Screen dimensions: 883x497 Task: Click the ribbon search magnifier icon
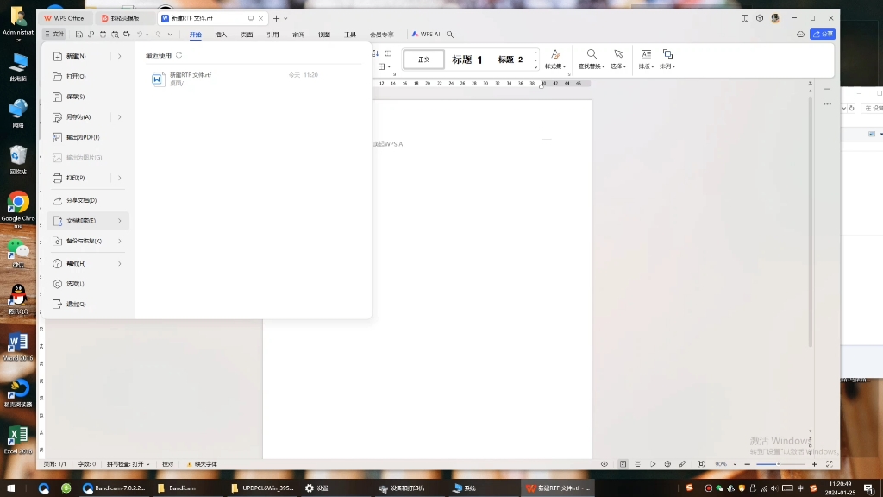pyautogui.click(x=450, y=35)
